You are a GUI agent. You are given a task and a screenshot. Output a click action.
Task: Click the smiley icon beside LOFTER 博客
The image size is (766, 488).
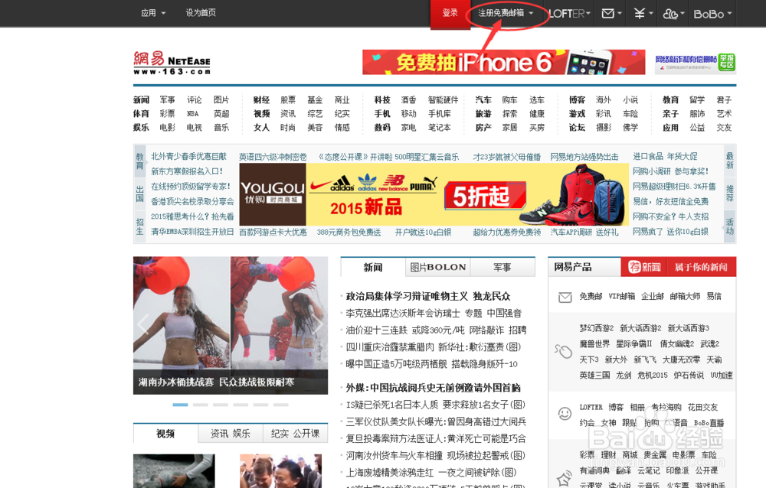pyautogui.click(x=565, y=414)
